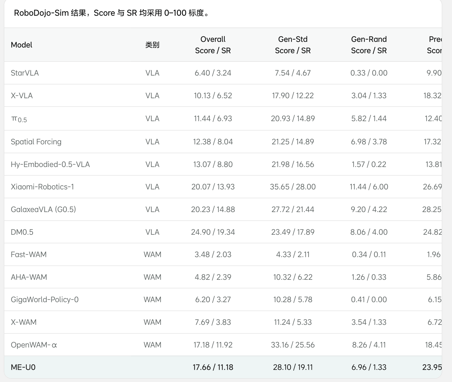The image size is (452, 382).
Task: Click Gen-Rand value 0.41 / 0.00 for GigaWorld-Policy-0
Action: [x=369, y=300]
